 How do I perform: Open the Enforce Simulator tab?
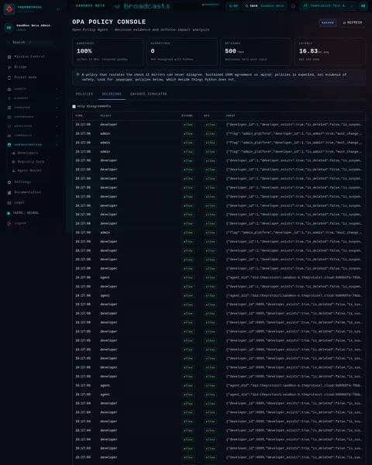[148, 94]
